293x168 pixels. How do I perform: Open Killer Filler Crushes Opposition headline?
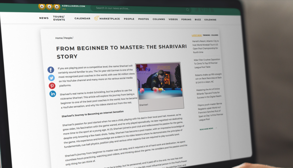[x=207, y=64]
